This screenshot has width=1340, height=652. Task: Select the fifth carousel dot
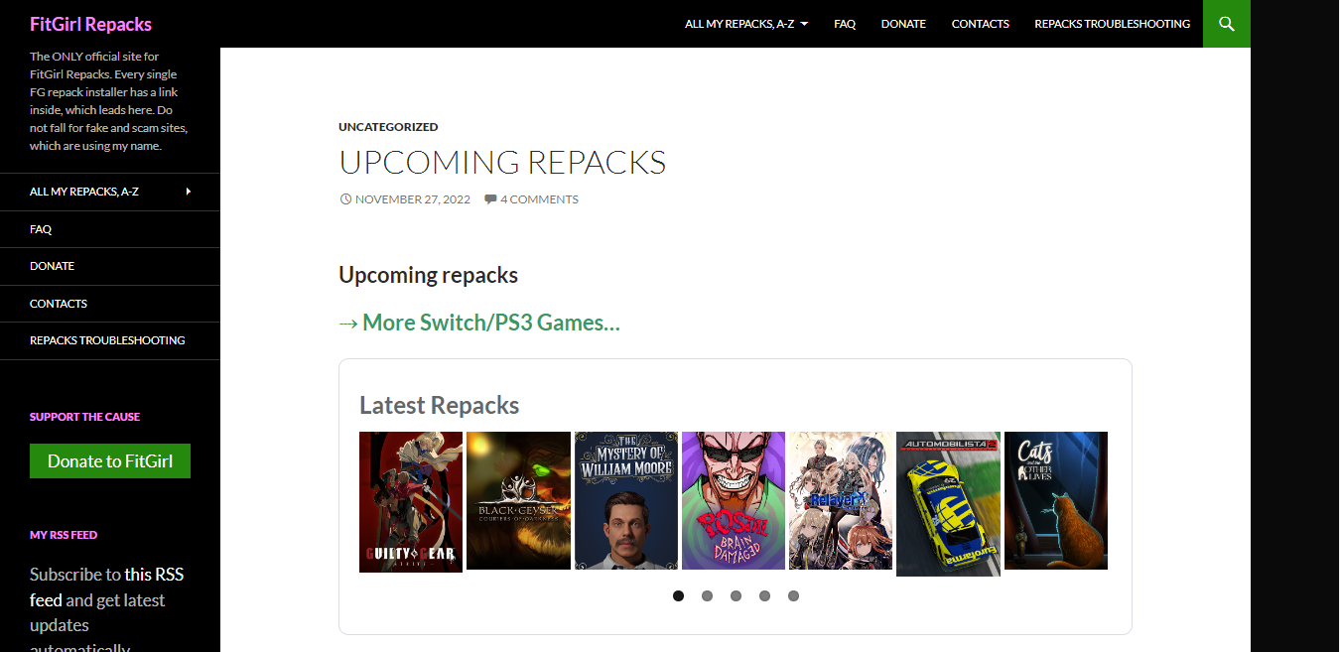pyautogui.click(x=793, y=596)
